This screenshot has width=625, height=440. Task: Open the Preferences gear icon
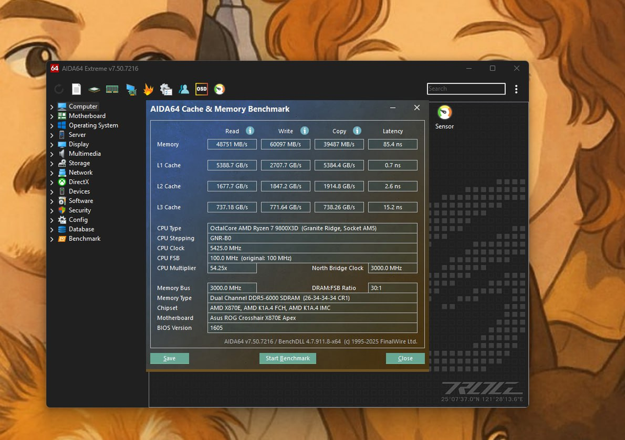(166, 89)
